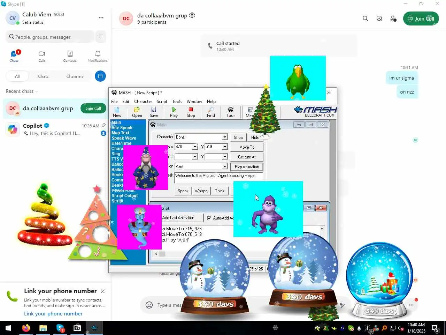Open the Edit menu in MASH
Screen dimensions: 446x335
[x=126, y=102]
